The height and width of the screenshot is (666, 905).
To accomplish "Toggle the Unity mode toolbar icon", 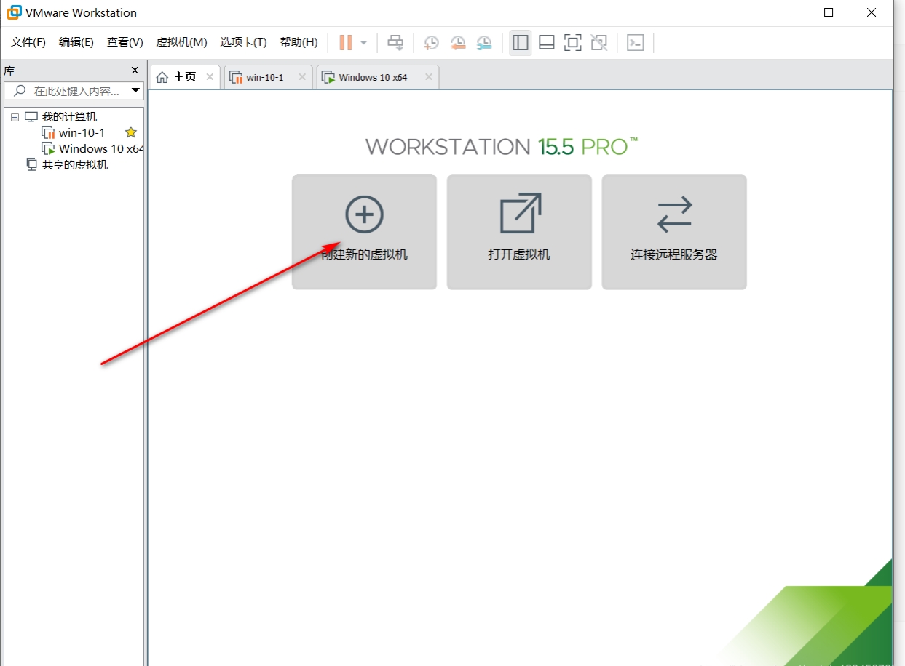I will 599,43.
